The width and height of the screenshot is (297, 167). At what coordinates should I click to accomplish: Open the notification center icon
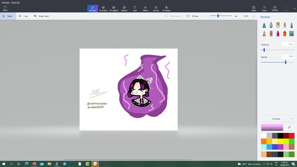(x=294, y=164)
